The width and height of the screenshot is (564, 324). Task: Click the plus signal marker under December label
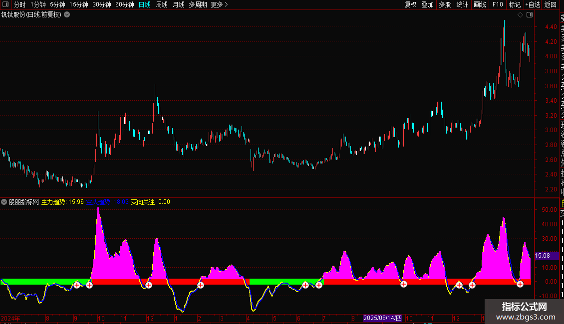149,285
